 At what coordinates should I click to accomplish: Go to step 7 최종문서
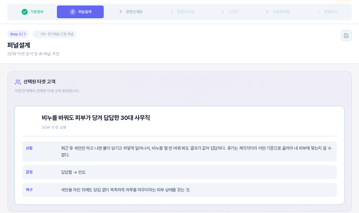[x=327, y=12]
